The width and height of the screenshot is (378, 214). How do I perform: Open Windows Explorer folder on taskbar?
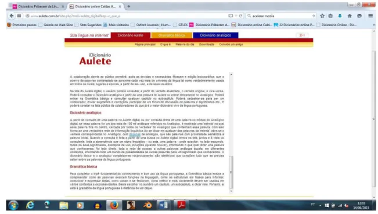pyautogui.click(x=64, y=205)
